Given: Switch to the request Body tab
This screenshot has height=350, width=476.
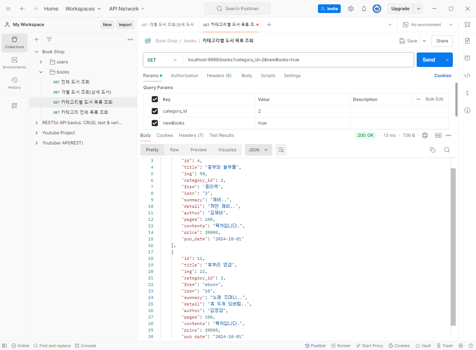Looking at the screenshot, I should 247,76.
